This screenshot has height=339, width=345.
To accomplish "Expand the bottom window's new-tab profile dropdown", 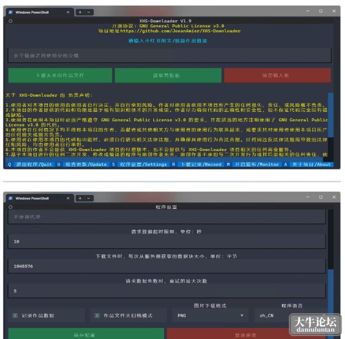I will pyautogui.click(x=89, y=198).
